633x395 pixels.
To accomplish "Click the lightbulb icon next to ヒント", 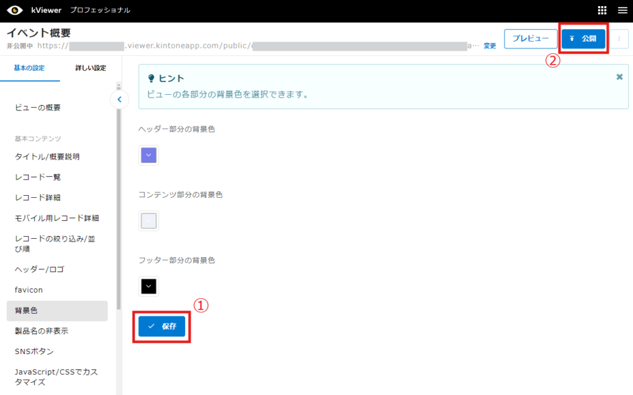I will (151, 79).
